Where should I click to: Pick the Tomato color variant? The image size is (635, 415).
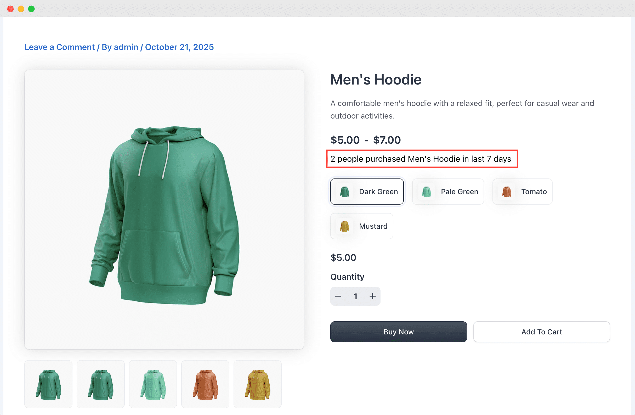[x=522, y=192]
